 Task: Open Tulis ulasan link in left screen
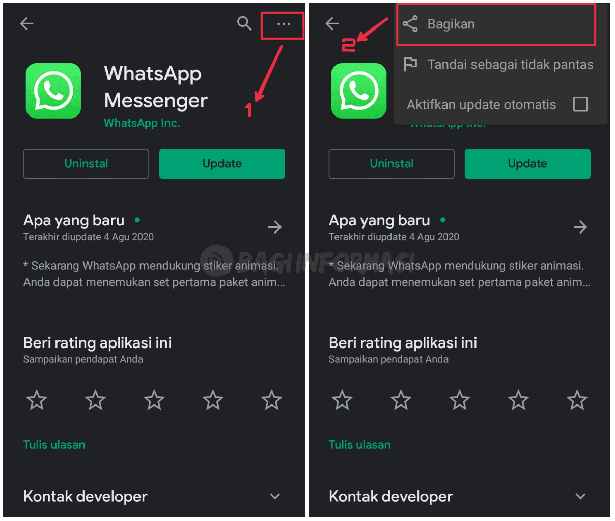coord(54,445)
